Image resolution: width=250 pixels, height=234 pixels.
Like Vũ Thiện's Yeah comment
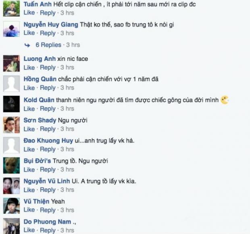[x=29, y=210]
